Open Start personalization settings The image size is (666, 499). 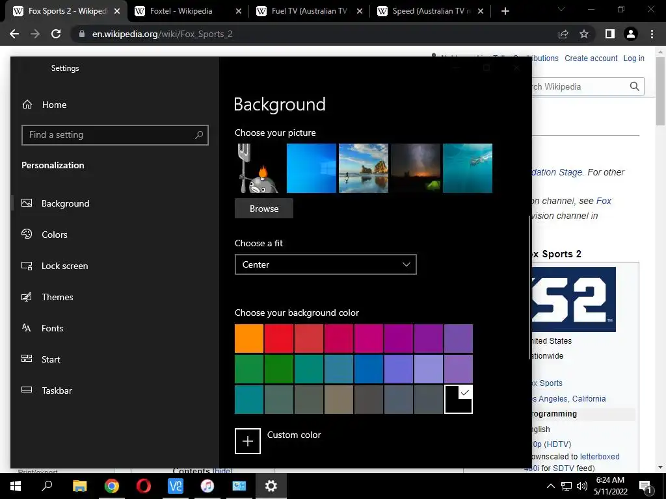pos(51,359)
